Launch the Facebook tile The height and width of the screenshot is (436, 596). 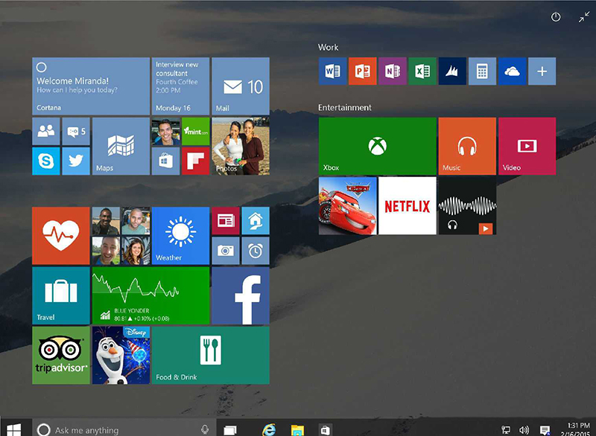(241, 295)
